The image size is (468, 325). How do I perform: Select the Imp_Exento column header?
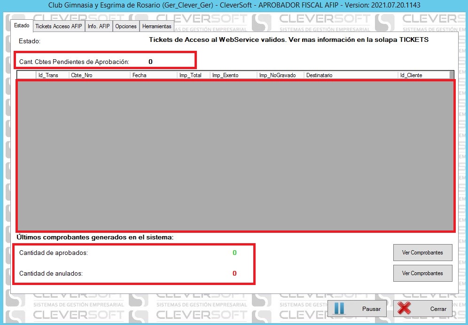tap(233, 75)
